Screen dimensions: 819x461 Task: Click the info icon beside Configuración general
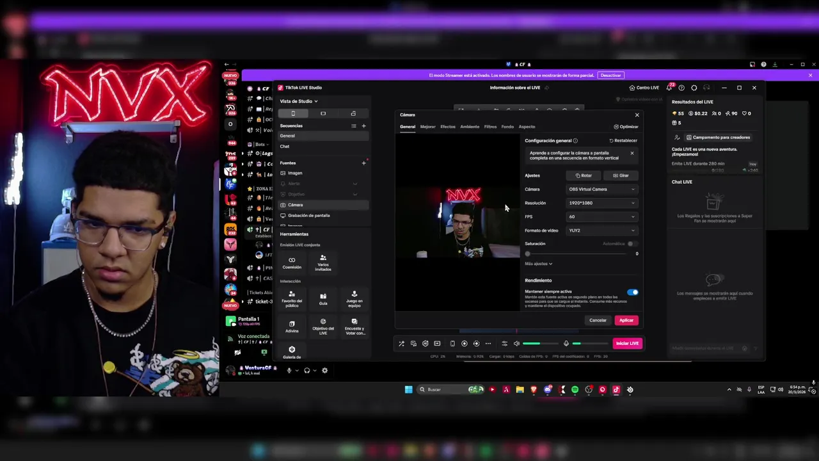(x=575, y=141)
